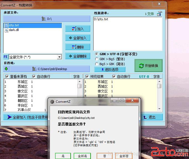Toggle the FE filter icon button
The height and width of the screenshot is (159, 189).
click(x=6, y=57)
